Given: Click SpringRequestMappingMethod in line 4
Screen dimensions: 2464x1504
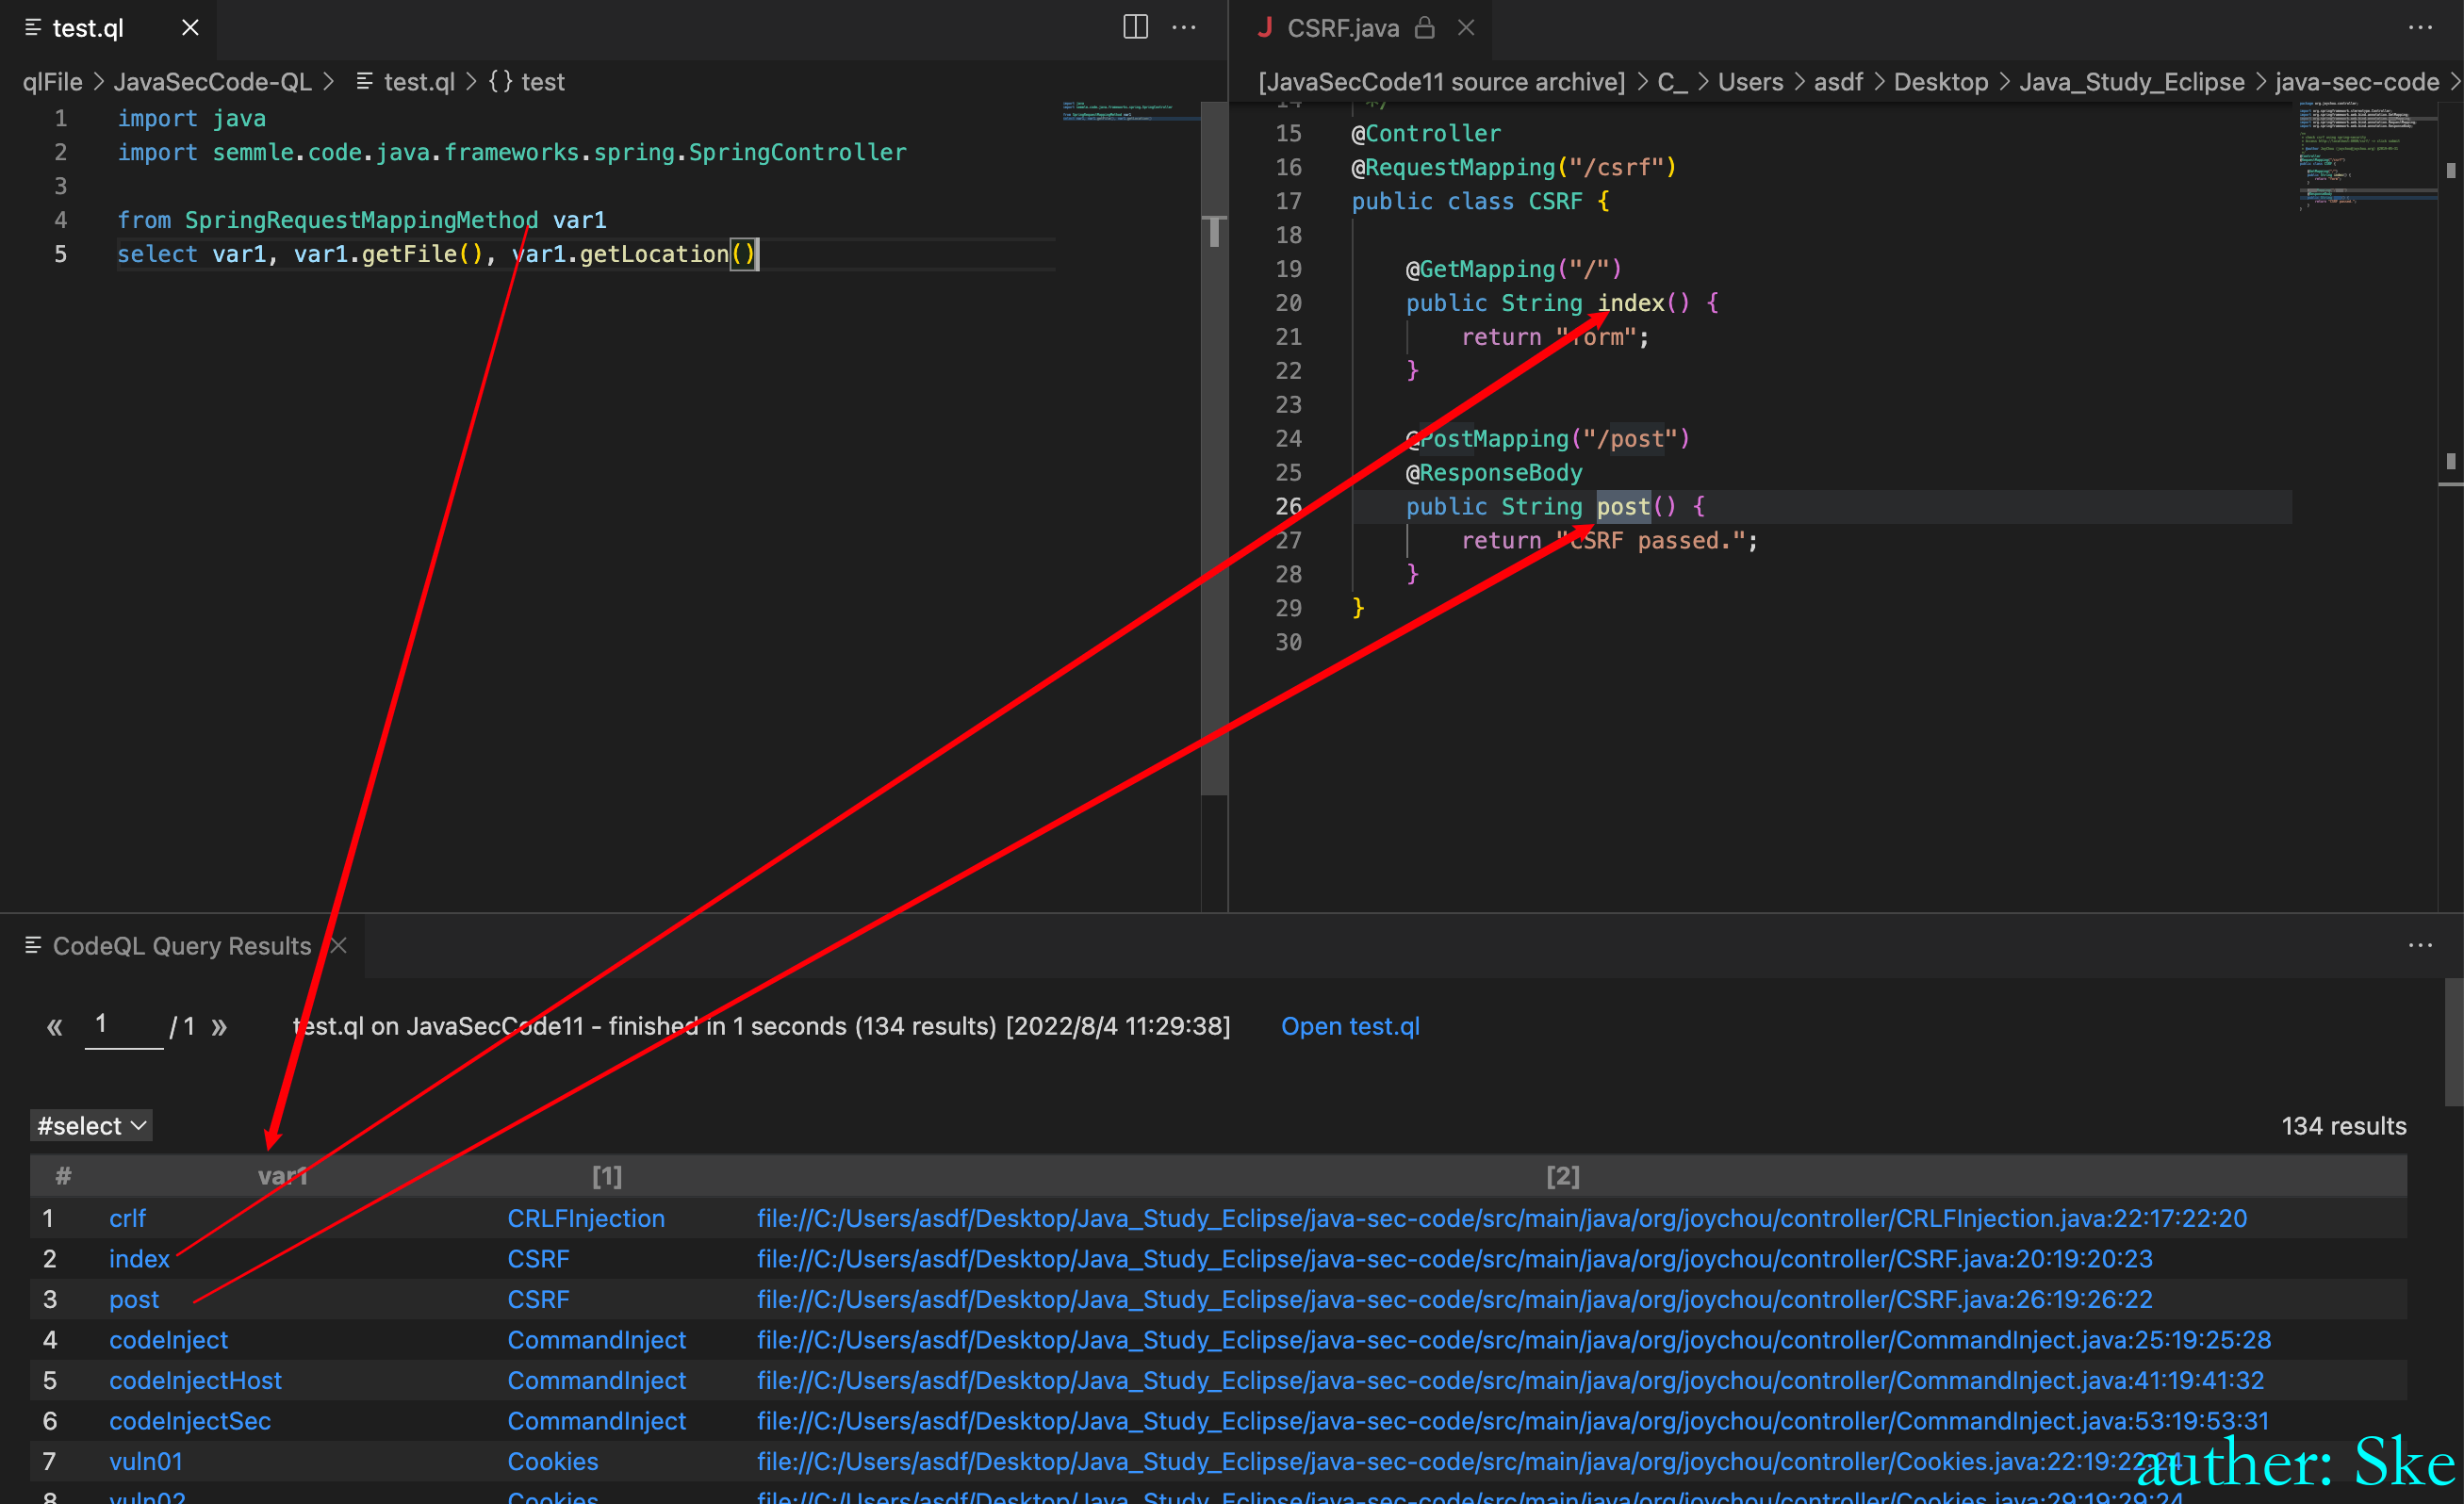Looking at the screenshot, I should [361, 220].
